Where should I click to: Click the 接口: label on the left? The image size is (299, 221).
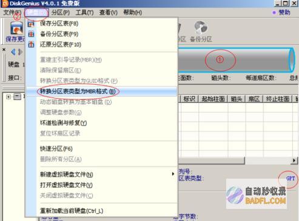(14, 78)
